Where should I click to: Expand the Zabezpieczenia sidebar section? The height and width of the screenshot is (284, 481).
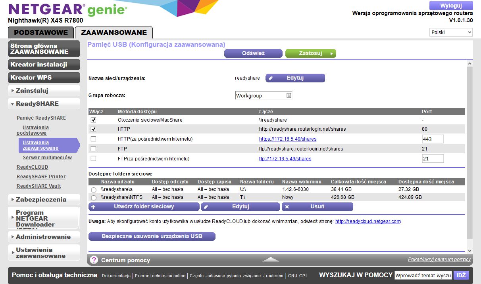(44, 199)
